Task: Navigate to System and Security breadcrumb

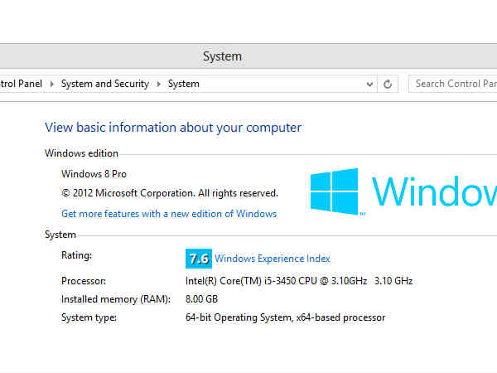Action: [105, 84]
